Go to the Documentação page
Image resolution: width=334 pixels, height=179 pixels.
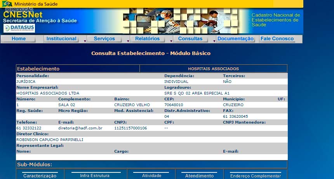click(x=235, y=39)
